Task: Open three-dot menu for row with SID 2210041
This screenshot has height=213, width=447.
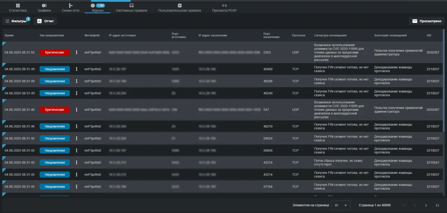Action: 76,163
